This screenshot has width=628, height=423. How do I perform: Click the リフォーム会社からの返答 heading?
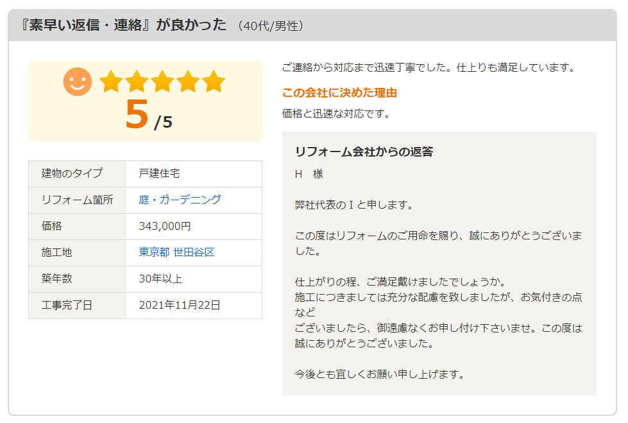click(x=364, y=151)
